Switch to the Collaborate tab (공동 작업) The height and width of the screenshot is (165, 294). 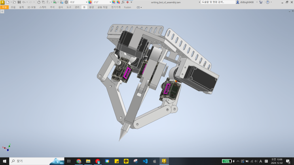(x=102, y=7)
